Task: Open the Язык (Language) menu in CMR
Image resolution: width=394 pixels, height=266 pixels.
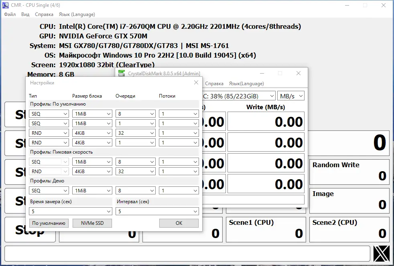Action: coord(77,14)
